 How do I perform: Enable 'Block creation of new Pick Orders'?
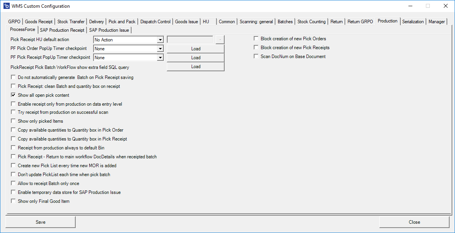(255, 39)
